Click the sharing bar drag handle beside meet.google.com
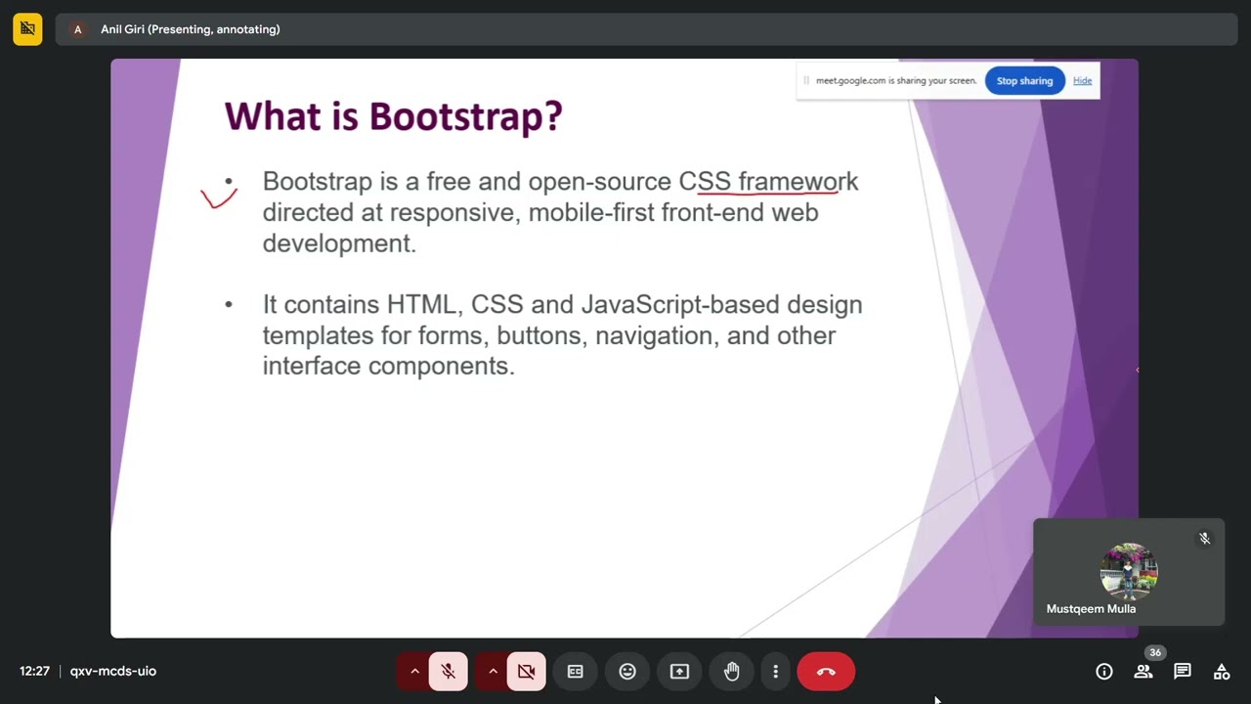This screenshot has height=704, width=1251. pos(806,81)
